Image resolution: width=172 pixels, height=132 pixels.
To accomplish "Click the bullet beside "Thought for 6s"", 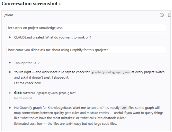I will 10,63.
